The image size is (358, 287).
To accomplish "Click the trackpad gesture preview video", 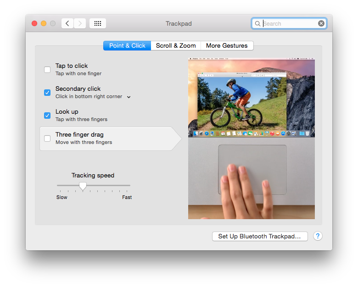I will [x=252, y=138].
